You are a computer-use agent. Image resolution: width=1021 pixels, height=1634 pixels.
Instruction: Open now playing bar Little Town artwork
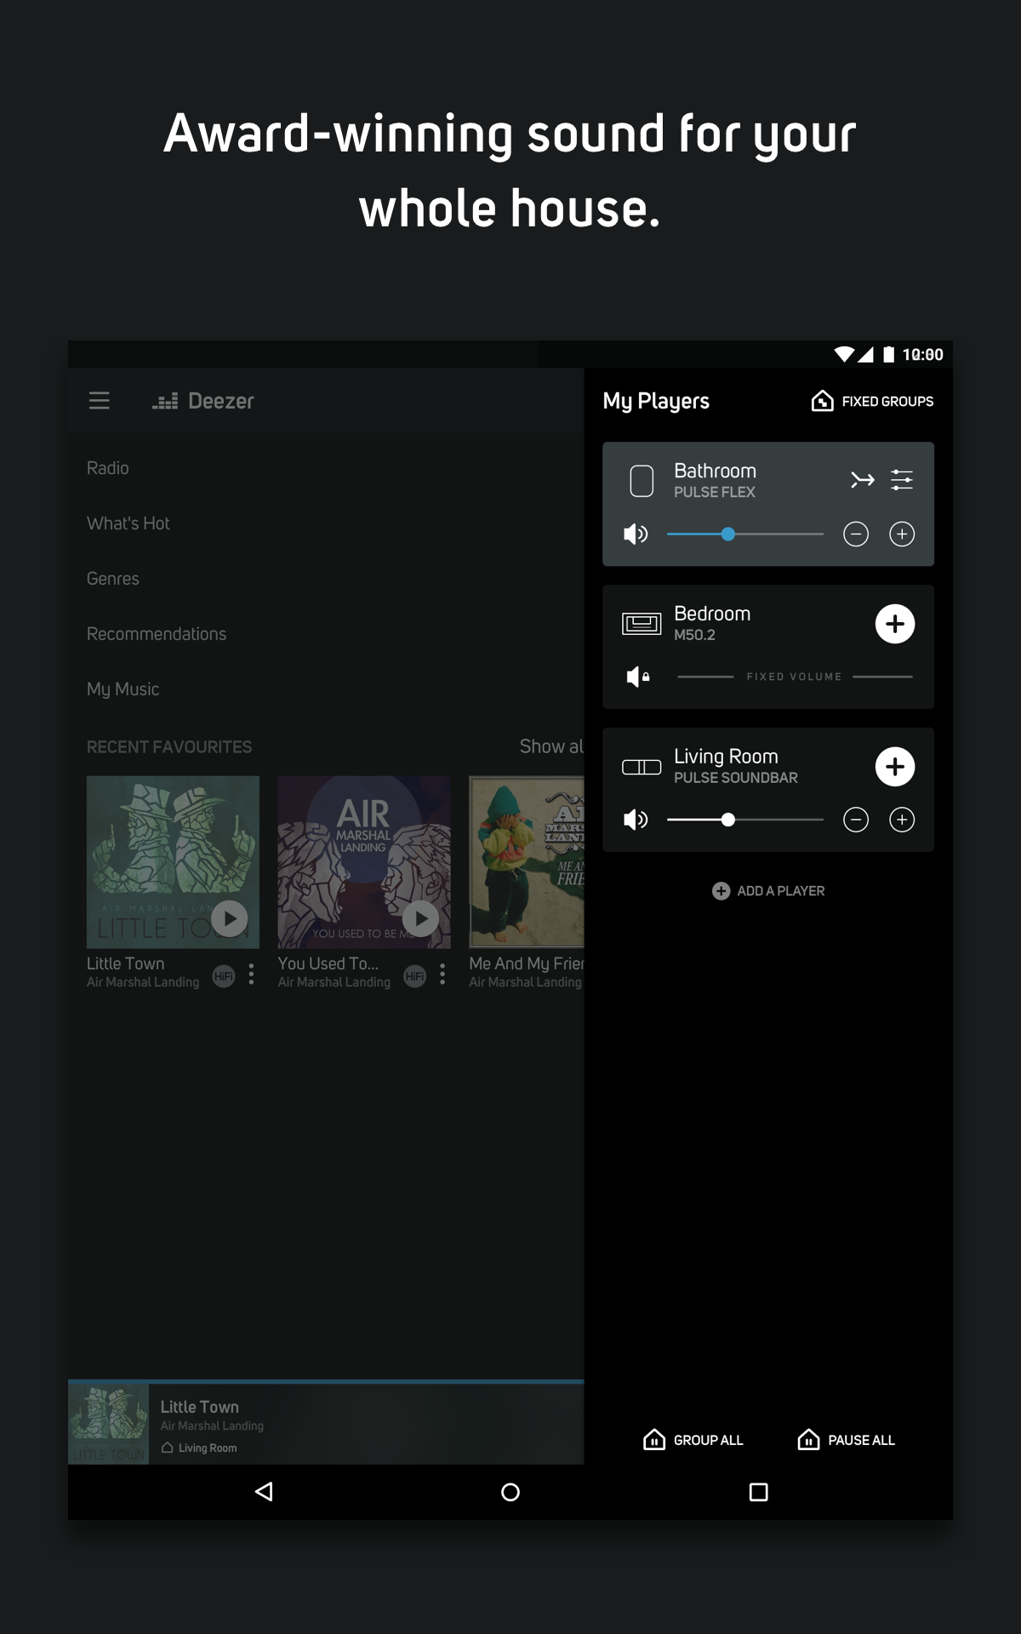(x=109, y=1424)
